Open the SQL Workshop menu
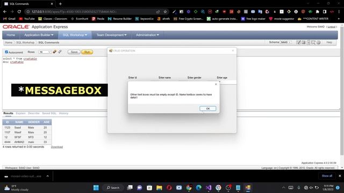The image size is (344, 193). pos(75,35)
